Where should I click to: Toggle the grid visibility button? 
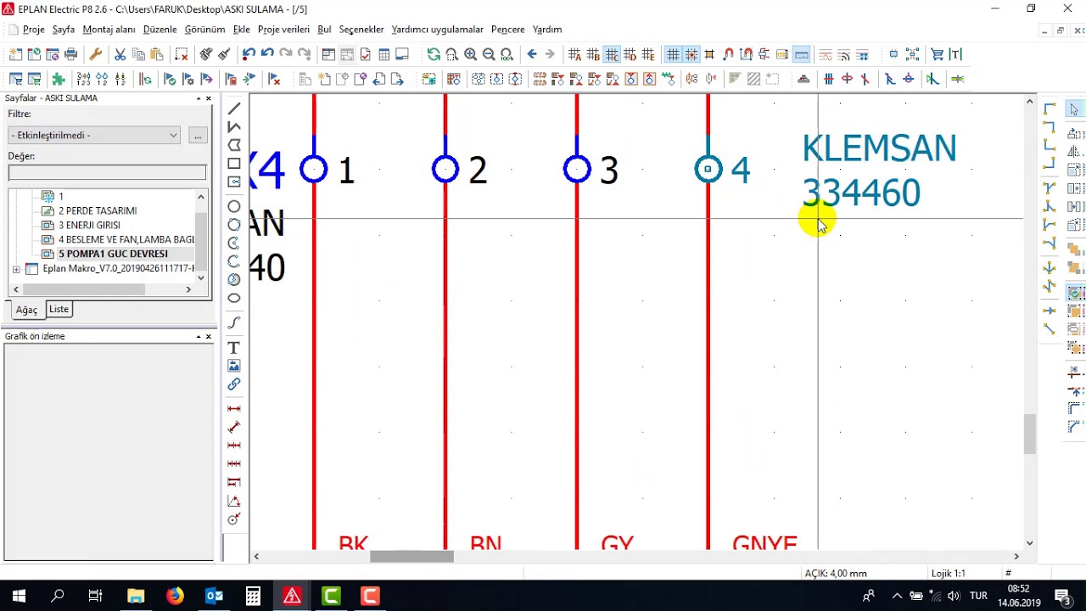[673, 54]
